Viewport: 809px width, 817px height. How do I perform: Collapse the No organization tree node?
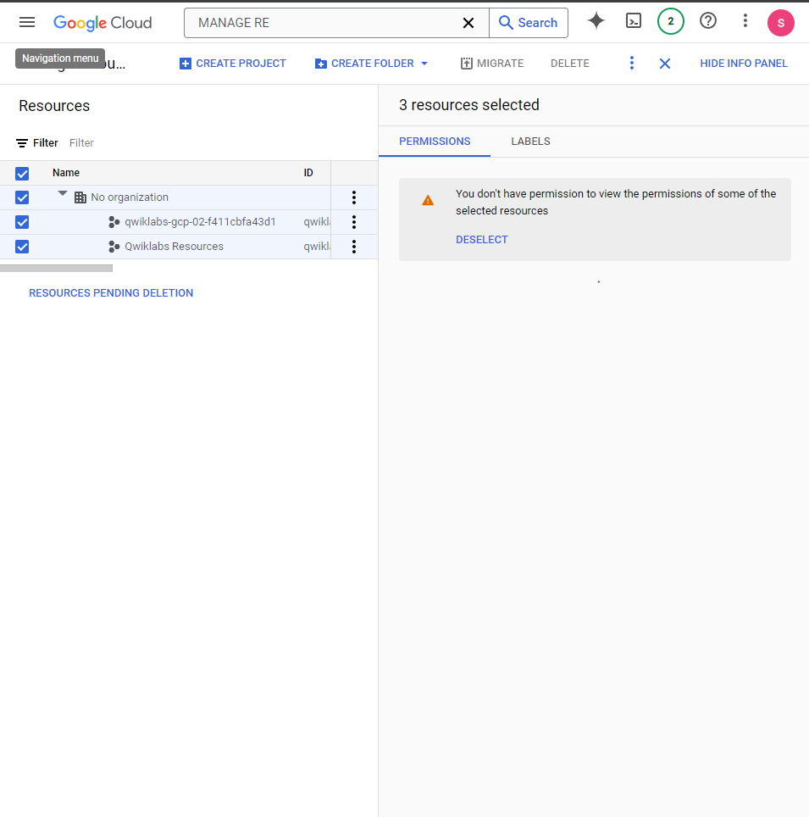(x=63, y=194)
